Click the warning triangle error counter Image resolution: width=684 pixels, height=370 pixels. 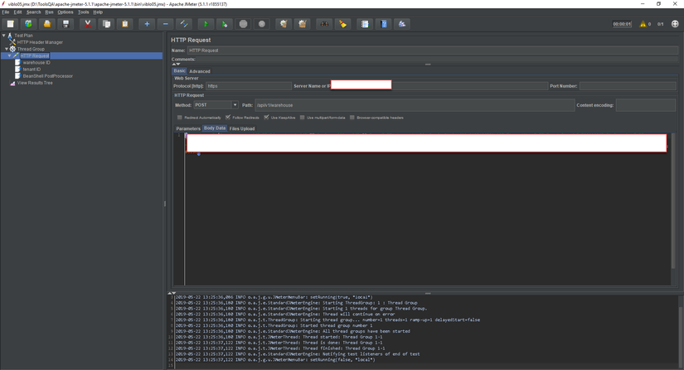(643, 24)
